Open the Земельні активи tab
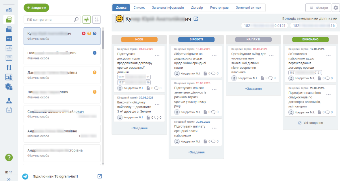 click(248, 8)
